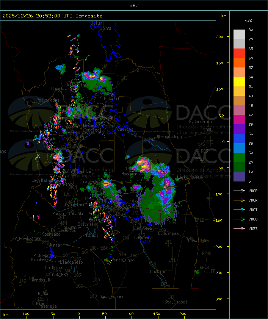268x319 pixels.
Task: Click the 80 value on color legend
Action: click(251, 30)
